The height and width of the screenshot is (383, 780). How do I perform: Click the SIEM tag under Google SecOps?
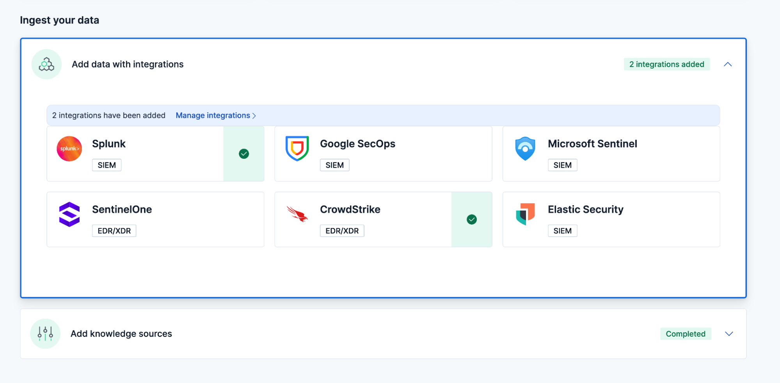(334, 165)
